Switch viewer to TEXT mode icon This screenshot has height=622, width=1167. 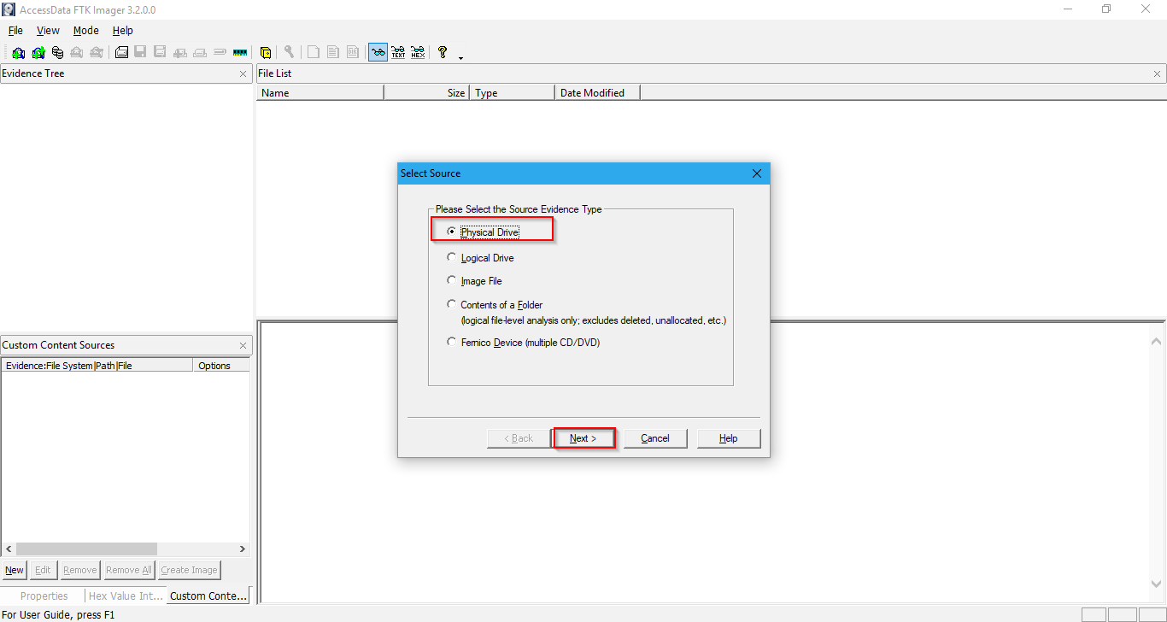pyautogui.click(x=398, y=52)
